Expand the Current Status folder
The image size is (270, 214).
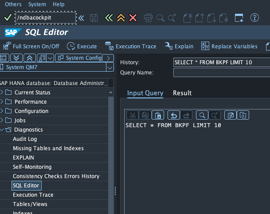point(2,92)
